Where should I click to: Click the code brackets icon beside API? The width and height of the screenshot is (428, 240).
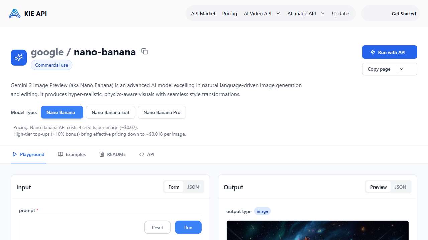(x=142, y=154)
